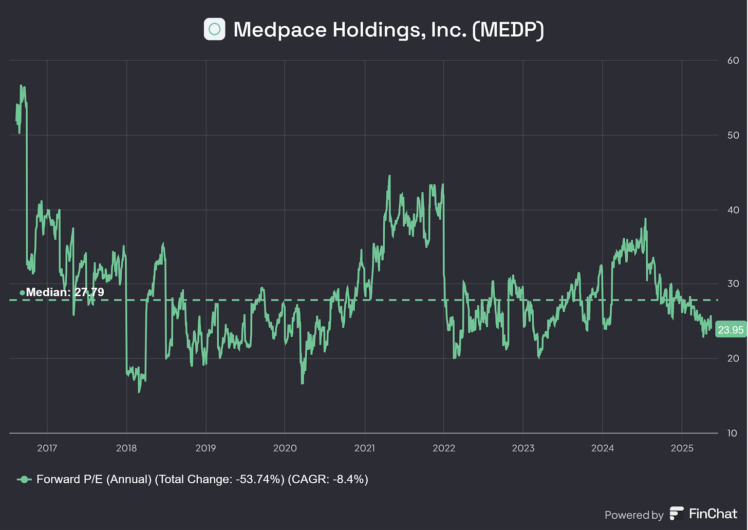Click the 2023 x-axis label
Image resolution: width=748 pixels, height=530 pixels.
(x=523, y=448)
